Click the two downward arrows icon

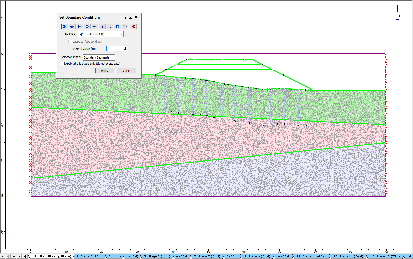110,26
